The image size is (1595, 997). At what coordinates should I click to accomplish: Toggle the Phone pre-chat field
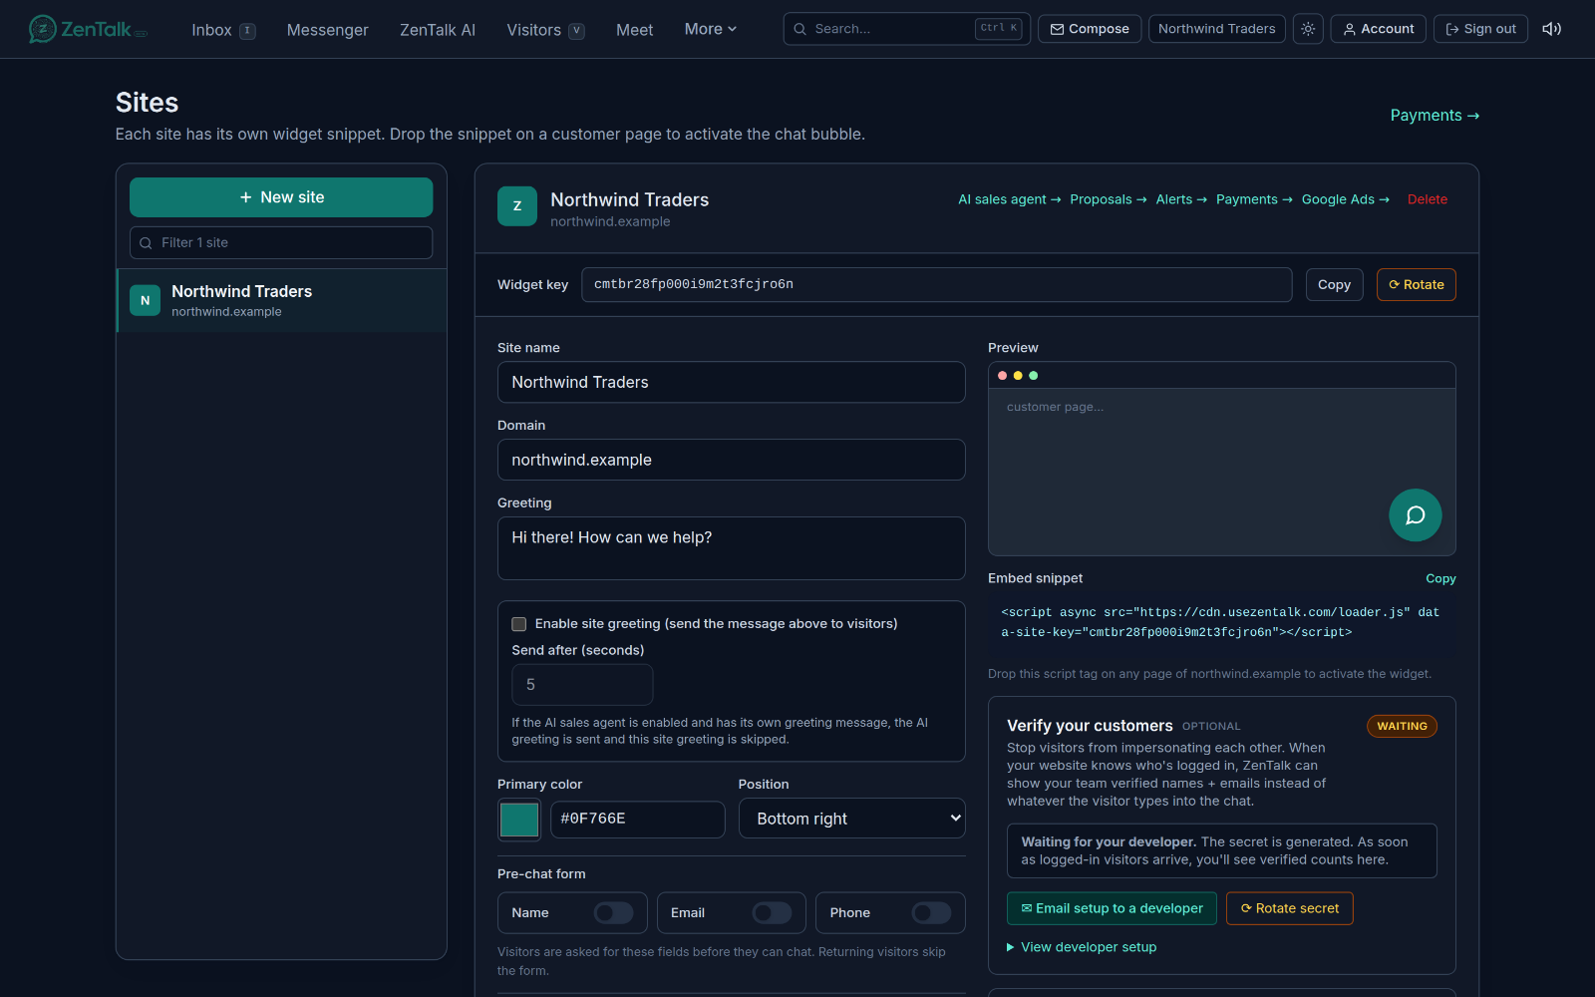931,912
